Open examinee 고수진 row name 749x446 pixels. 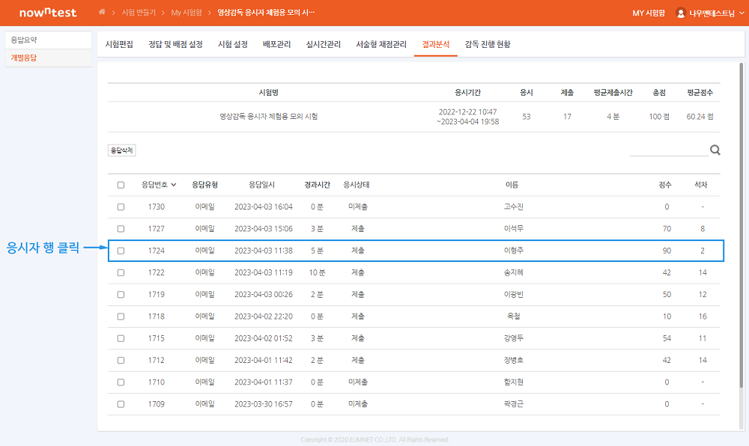[x=514, y=207]
